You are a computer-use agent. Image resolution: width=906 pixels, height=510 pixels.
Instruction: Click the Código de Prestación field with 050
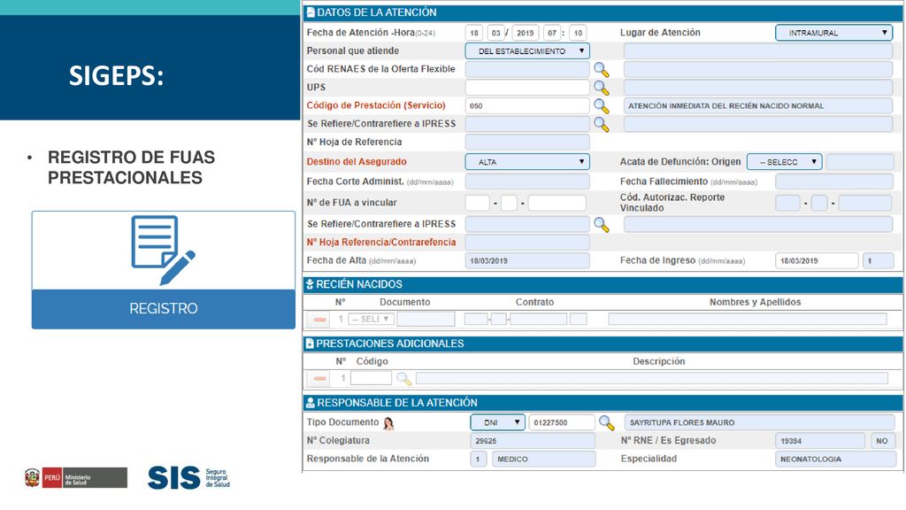(527, 106)
